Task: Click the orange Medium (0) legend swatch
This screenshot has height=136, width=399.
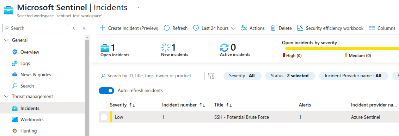Action: coord(346,55)
